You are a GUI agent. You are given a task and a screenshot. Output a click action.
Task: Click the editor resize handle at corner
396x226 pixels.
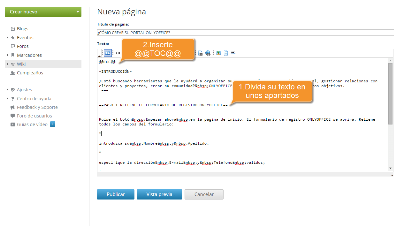click(x=392, y=176)
